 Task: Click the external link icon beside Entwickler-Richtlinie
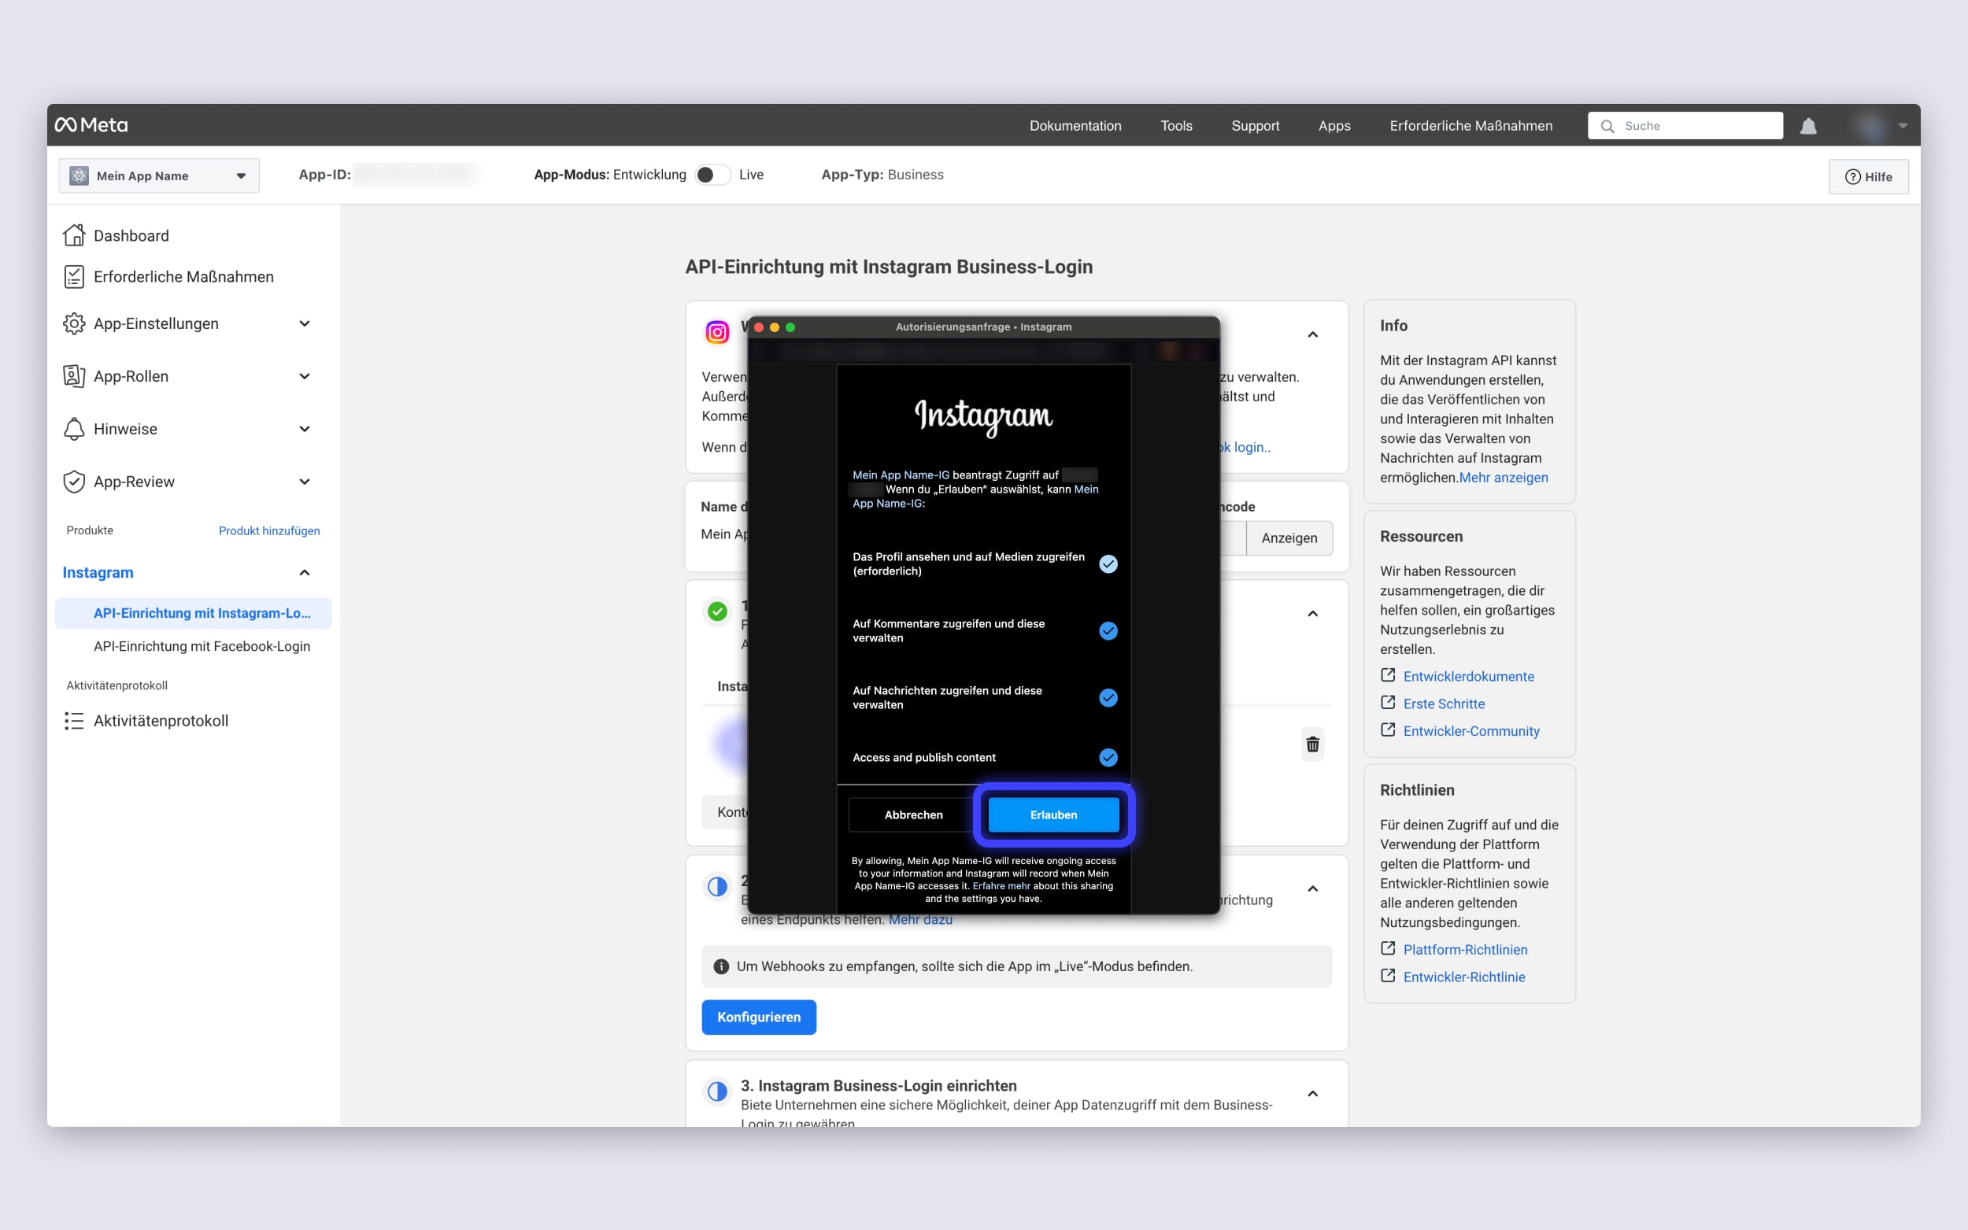point(1388,975)
